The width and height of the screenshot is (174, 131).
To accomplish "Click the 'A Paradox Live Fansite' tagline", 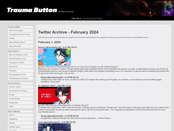I will point(66,12).
